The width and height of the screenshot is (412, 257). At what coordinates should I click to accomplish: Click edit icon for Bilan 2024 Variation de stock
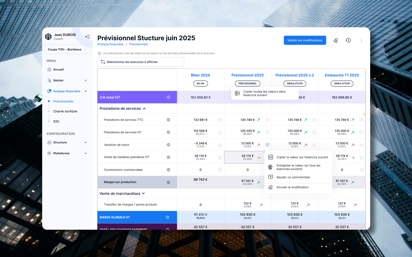(220, 145)
